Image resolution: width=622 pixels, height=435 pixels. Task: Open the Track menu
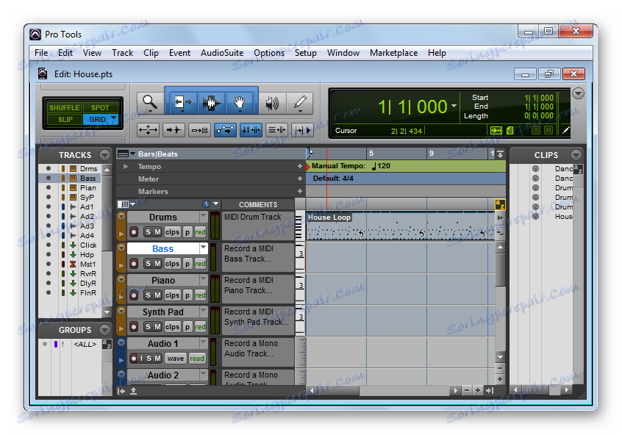122,53
